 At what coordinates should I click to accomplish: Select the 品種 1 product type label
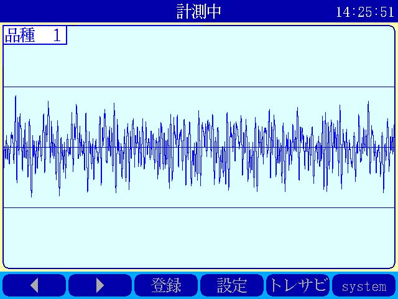[35, 35]
